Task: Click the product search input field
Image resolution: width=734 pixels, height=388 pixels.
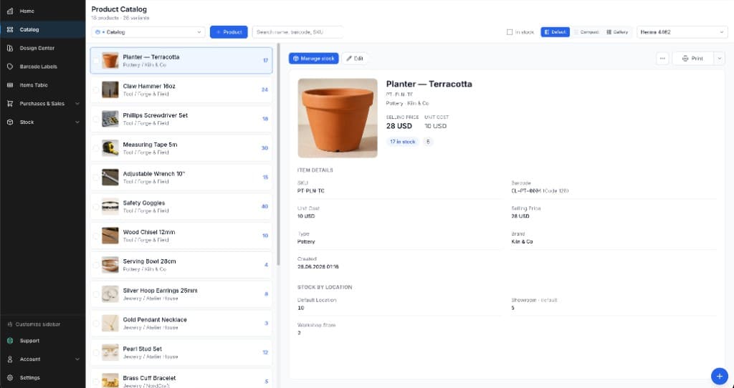Action: pyautogui.click(x=297, y=32)
